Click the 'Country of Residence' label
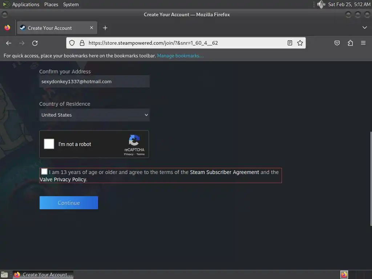 65,104
